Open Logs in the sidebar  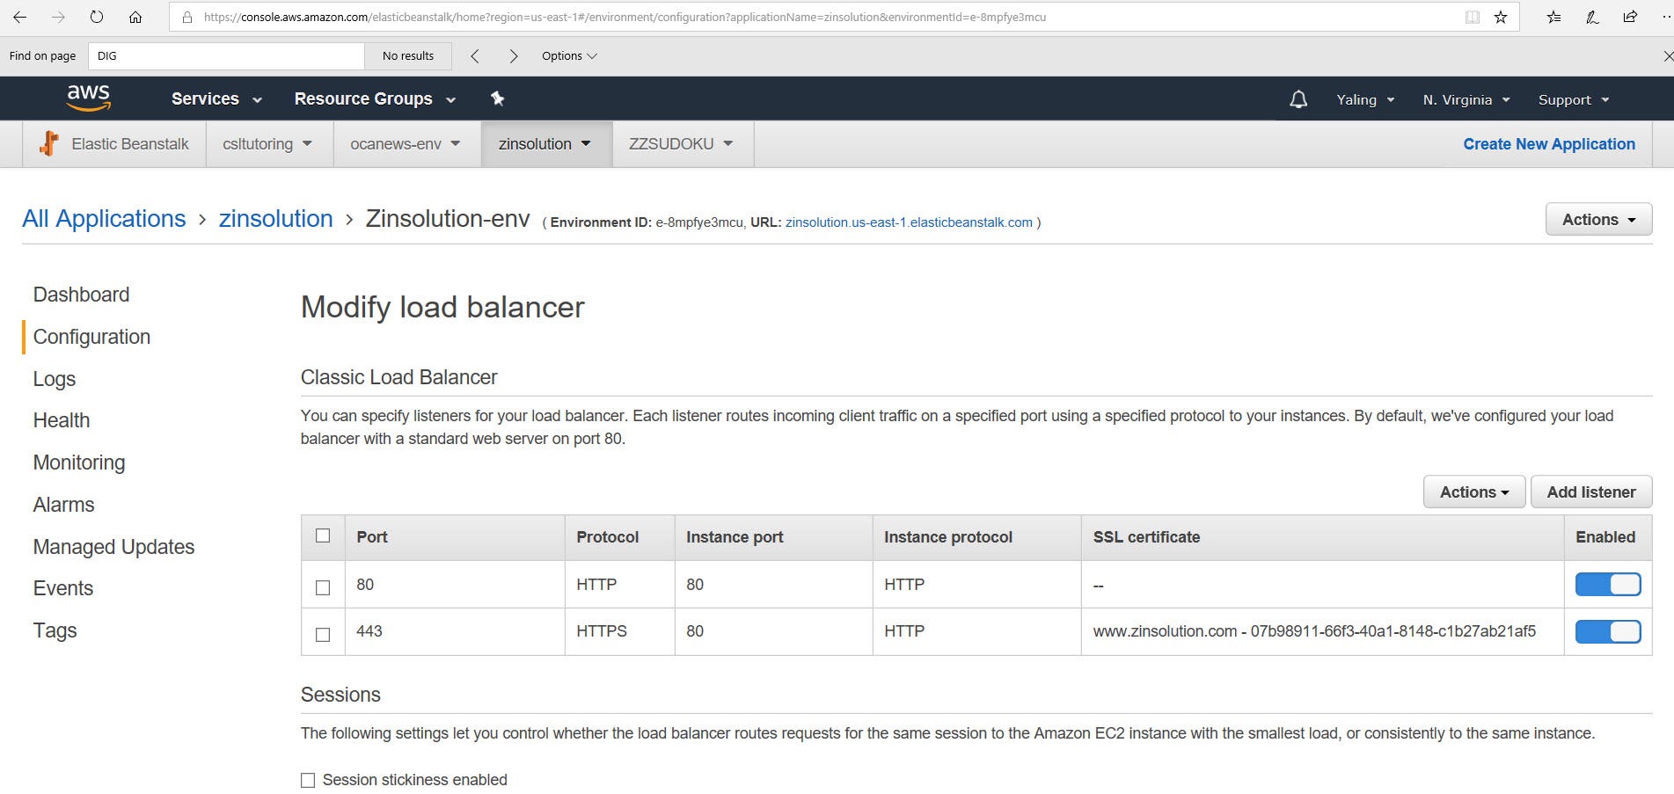[x=55, y=379]
